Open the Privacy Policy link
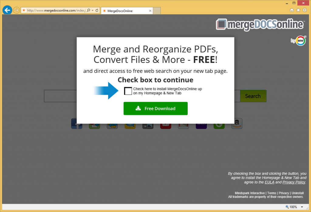The image size is (311, 212). [x=294, y=182]
